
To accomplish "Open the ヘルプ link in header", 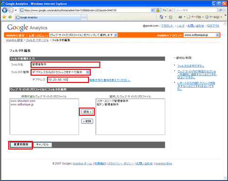I will 180,26.
